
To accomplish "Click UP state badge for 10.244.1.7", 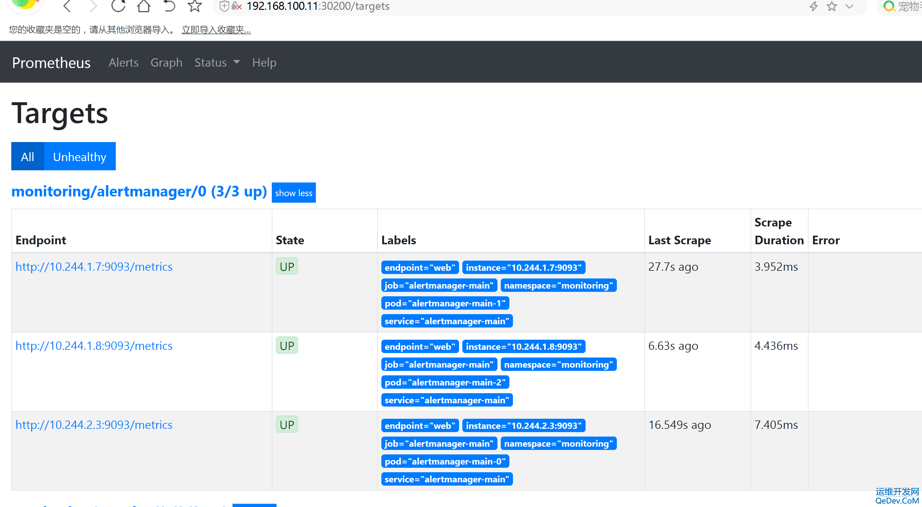I will tap(287, 267).
